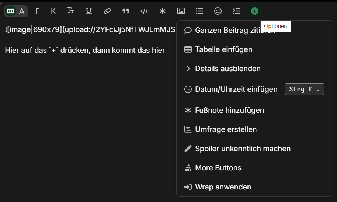Apply bold with the F button
Screen dimensions: 337x202
[x=37, y=11]
